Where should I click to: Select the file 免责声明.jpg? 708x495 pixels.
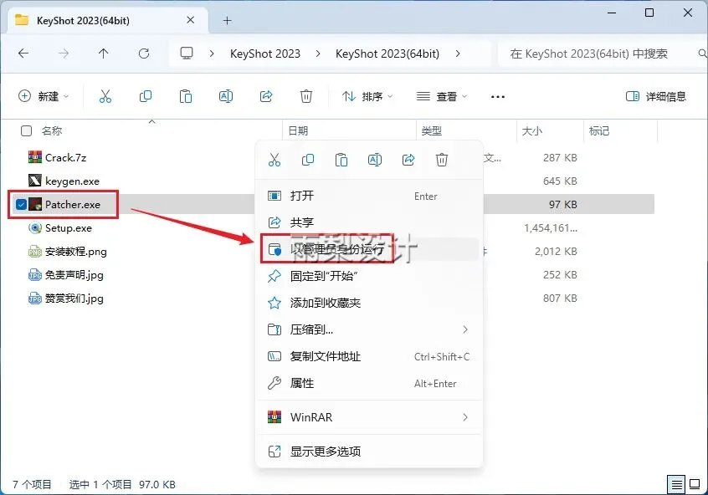(x=74, y=275)
